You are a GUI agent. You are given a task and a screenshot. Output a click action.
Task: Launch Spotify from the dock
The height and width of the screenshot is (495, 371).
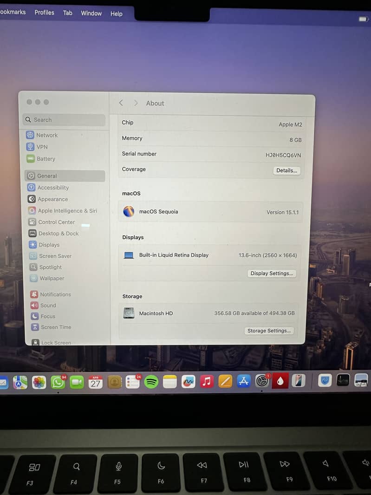click(x=151, y=382)
